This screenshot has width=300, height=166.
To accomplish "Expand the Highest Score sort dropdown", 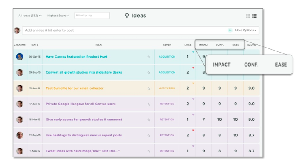I will pos(58,16).
